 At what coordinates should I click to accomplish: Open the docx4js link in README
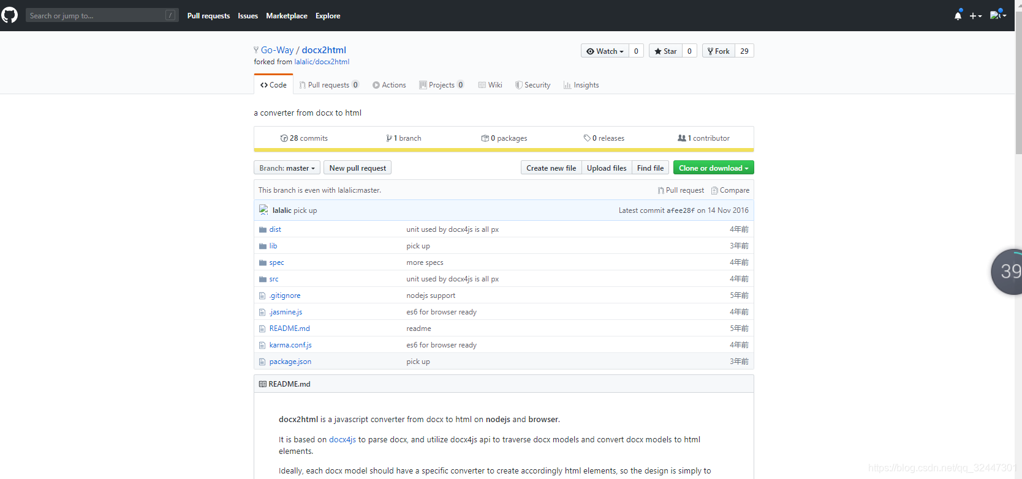[343, 439]
